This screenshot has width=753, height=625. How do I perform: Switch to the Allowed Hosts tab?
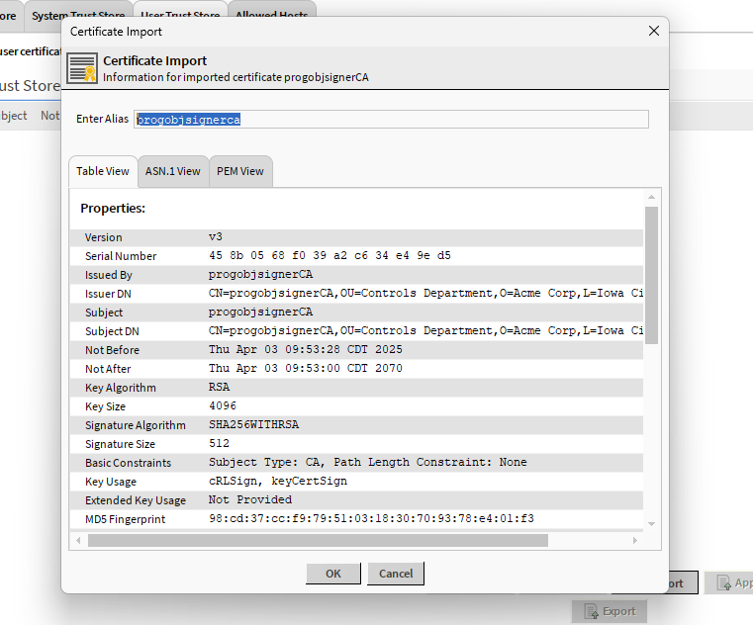tap(272, 16)
